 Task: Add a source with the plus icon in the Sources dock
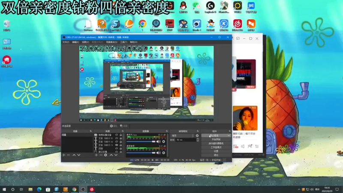tap(96, 155)
